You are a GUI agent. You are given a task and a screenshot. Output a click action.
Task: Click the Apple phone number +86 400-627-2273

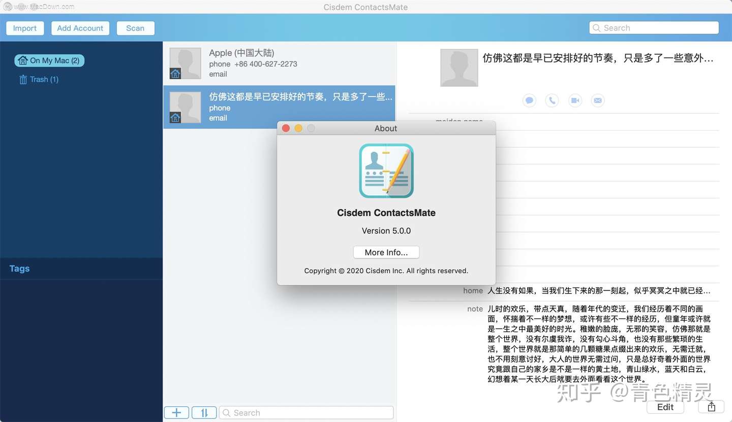(266, 64)
